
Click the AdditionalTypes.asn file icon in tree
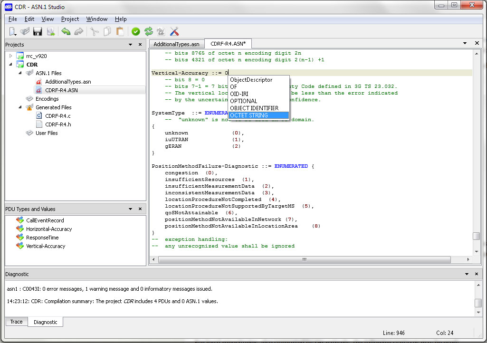39,82
